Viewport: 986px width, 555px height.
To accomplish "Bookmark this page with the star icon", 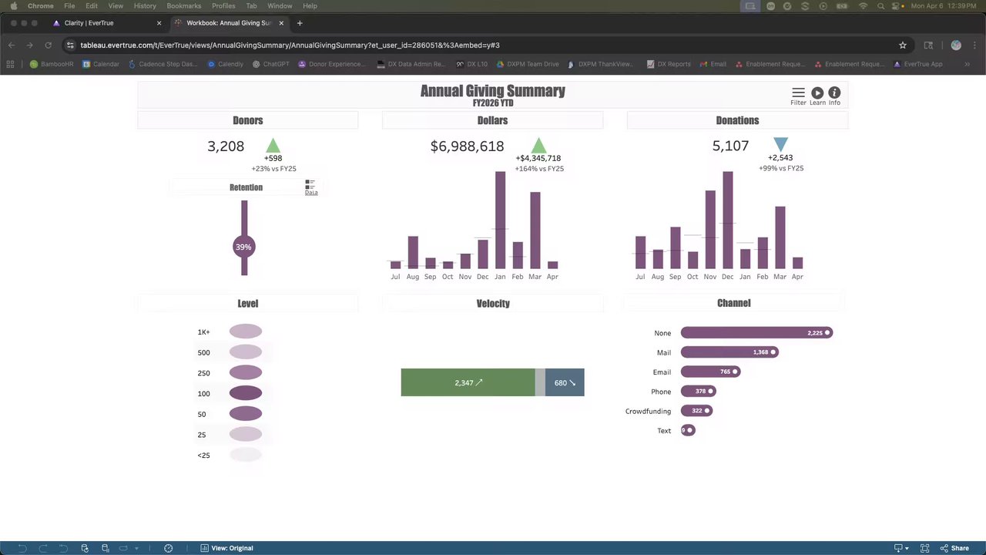I will coord(903,45).
